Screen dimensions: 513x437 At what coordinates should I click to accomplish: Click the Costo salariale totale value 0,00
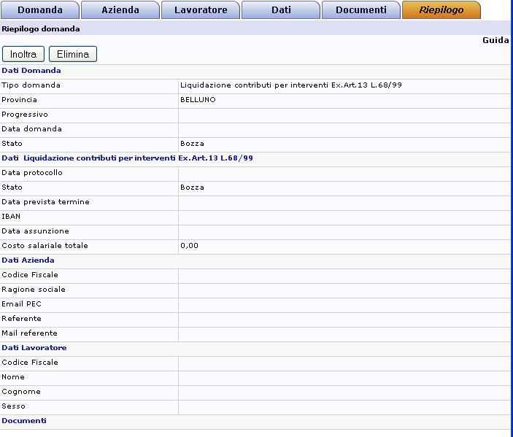click(189, 246)
